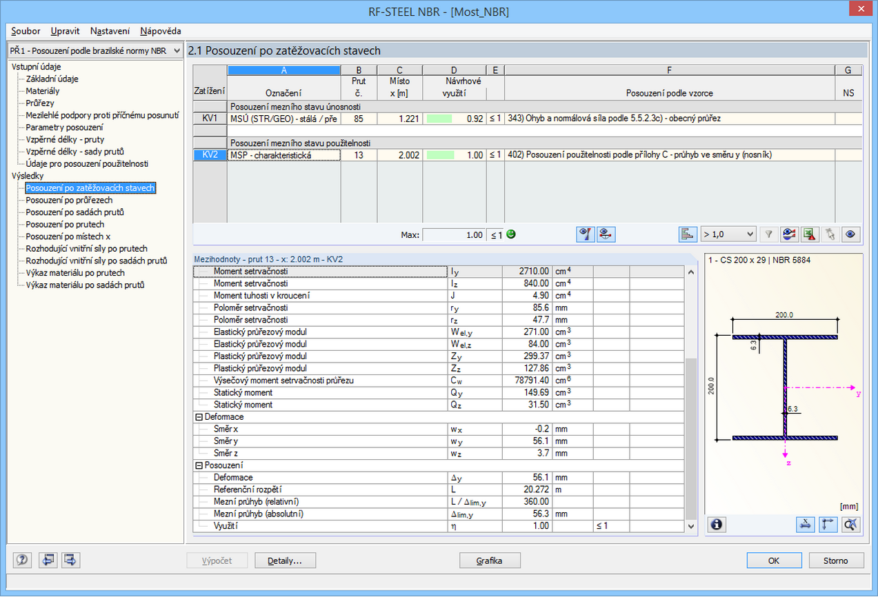
Task: Click the help question mark icon
Action: [22, 560]
